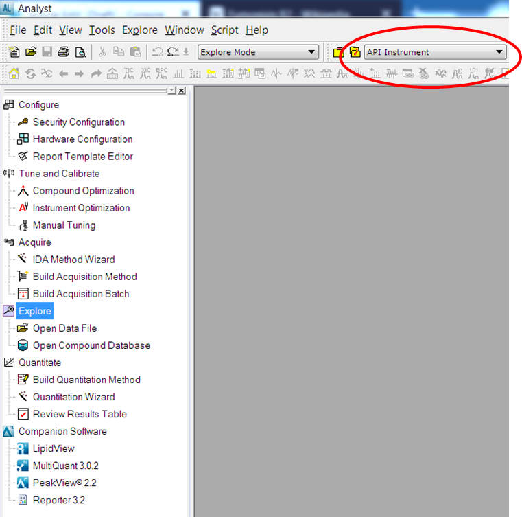Select Acquire section in tree
The image size is (522, 517).
tap(34, 242)
